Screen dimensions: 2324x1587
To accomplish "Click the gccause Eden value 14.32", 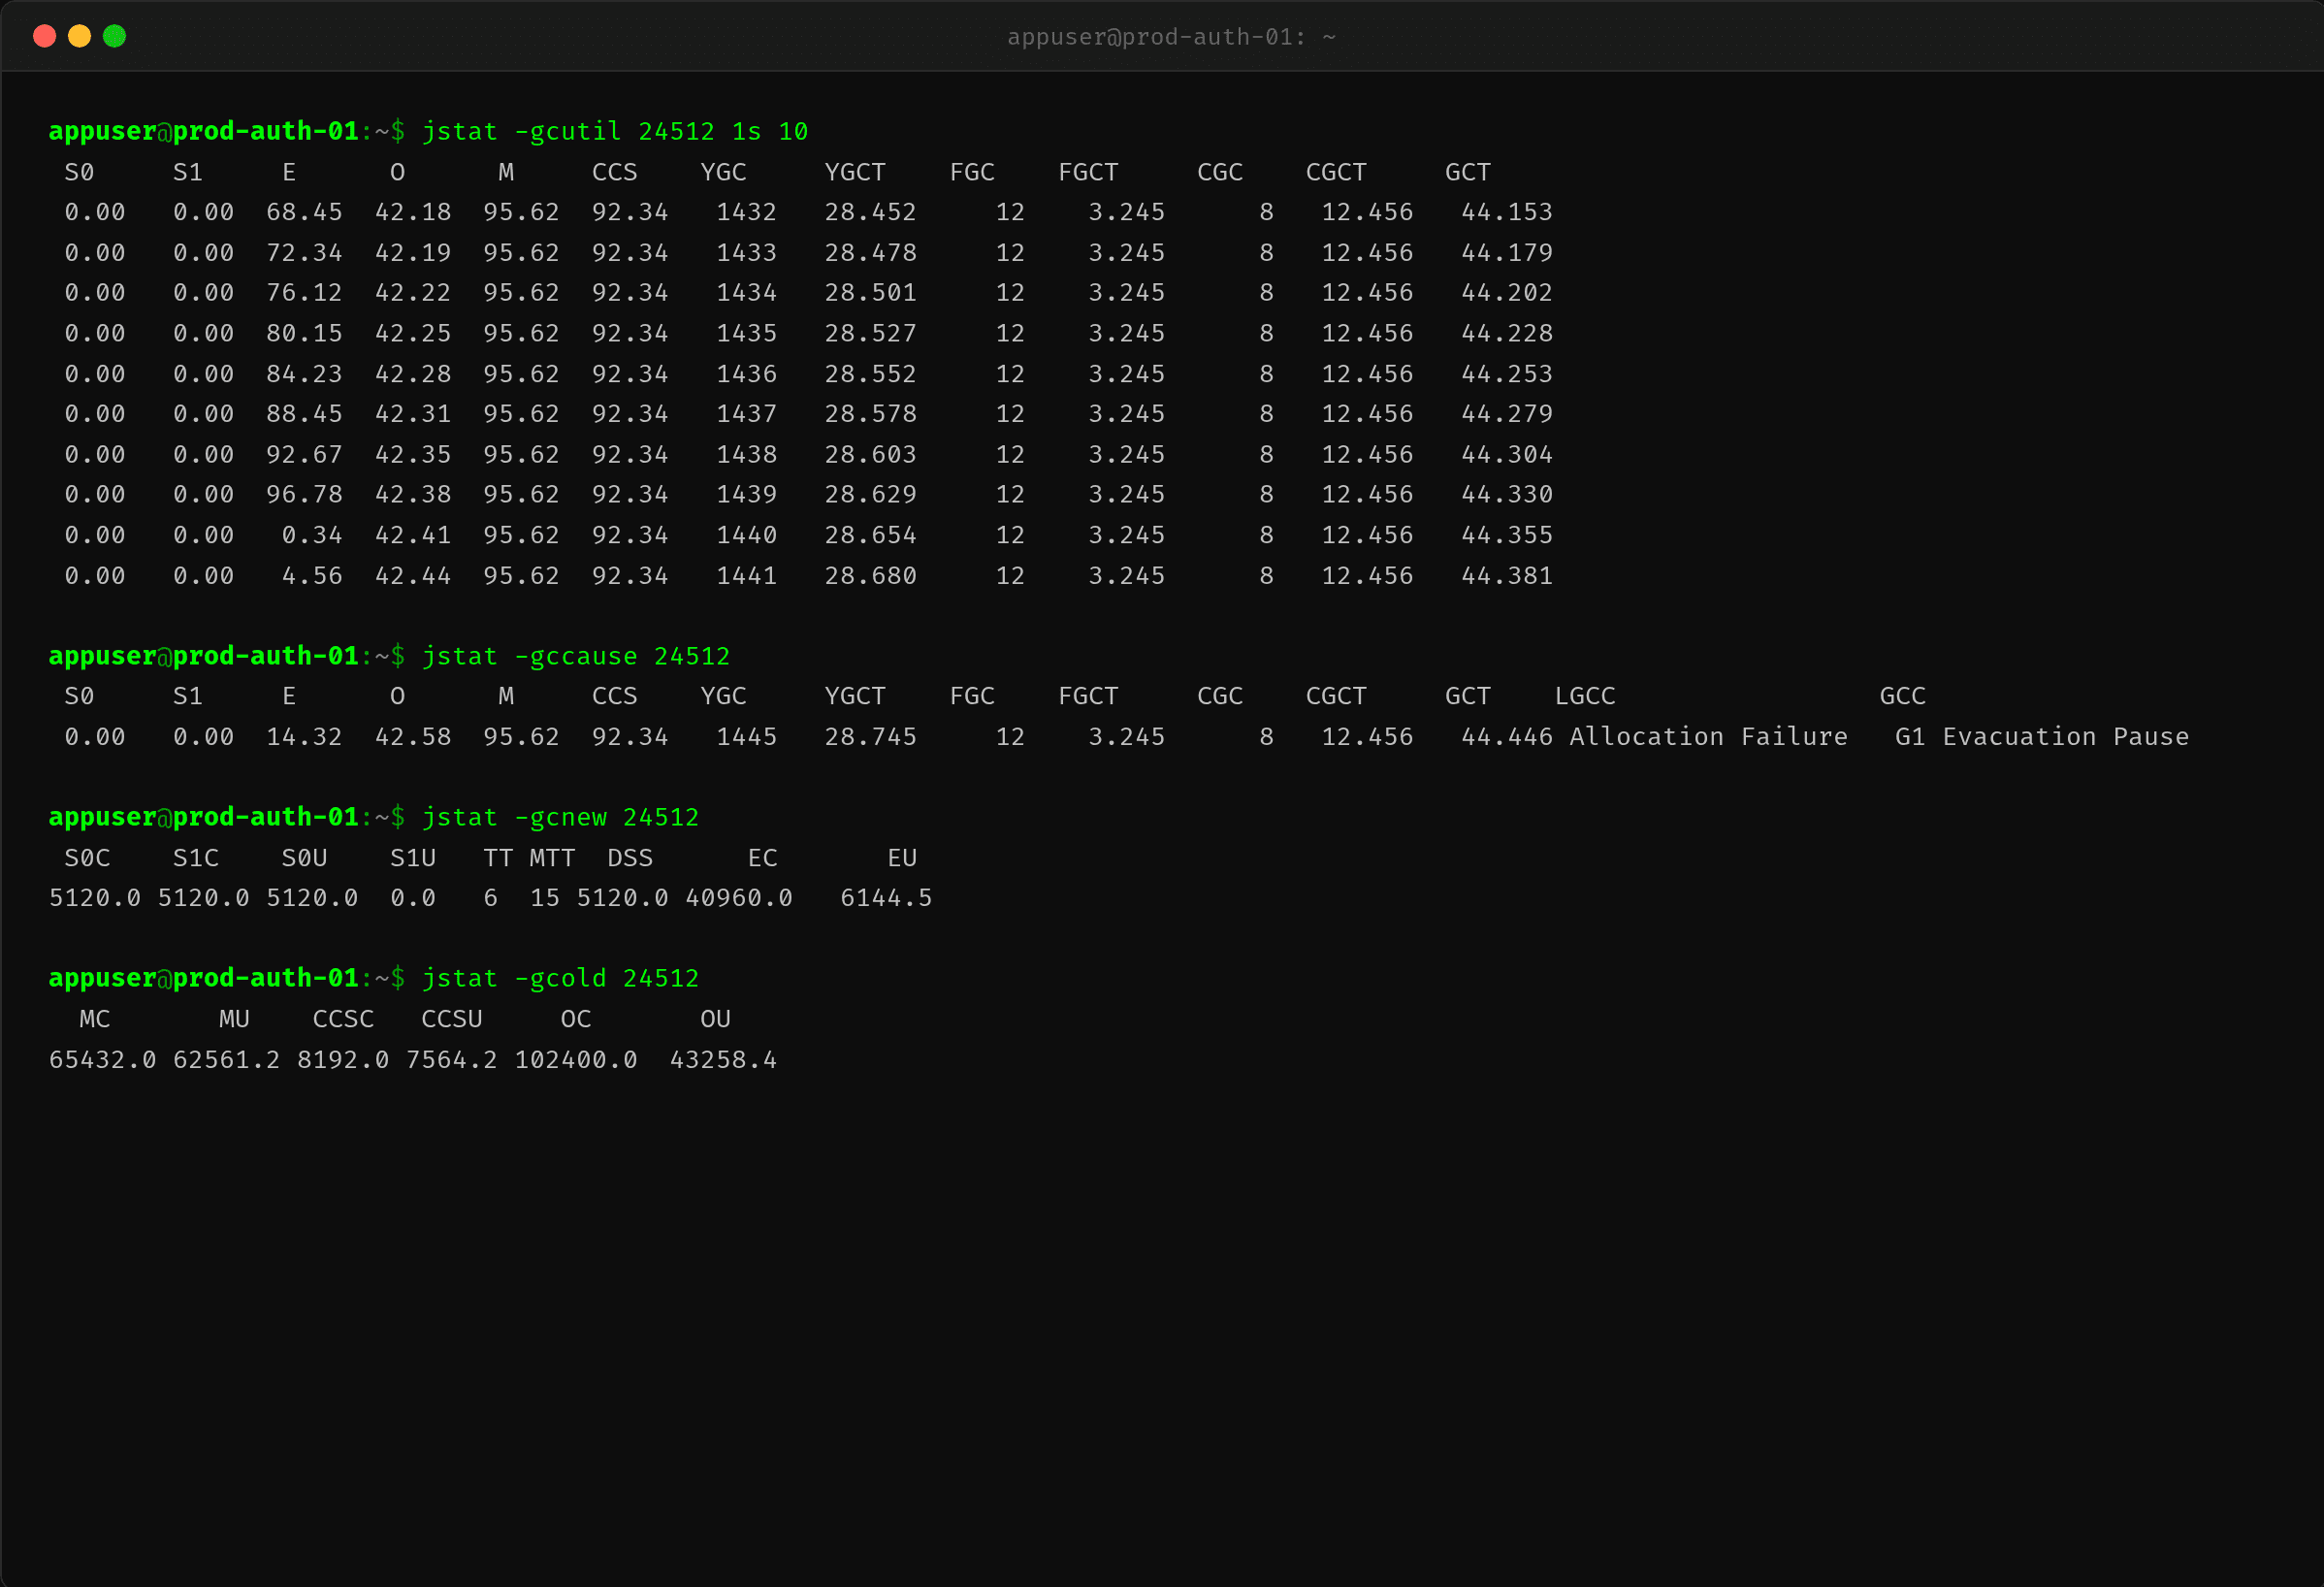I will click(304, 737).
